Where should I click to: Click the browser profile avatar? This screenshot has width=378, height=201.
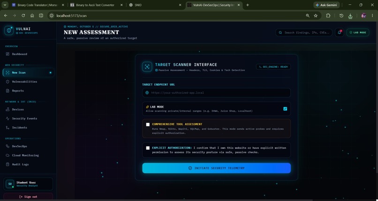click(363, 15)
